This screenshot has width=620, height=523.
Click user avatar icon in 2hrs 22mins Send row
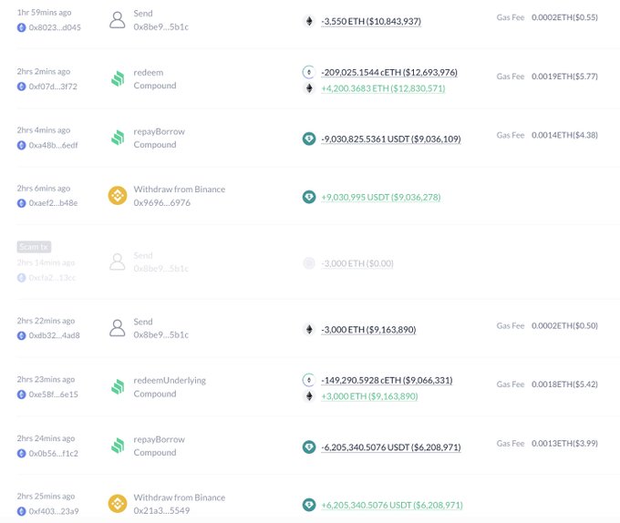click(x=118, y=328)
